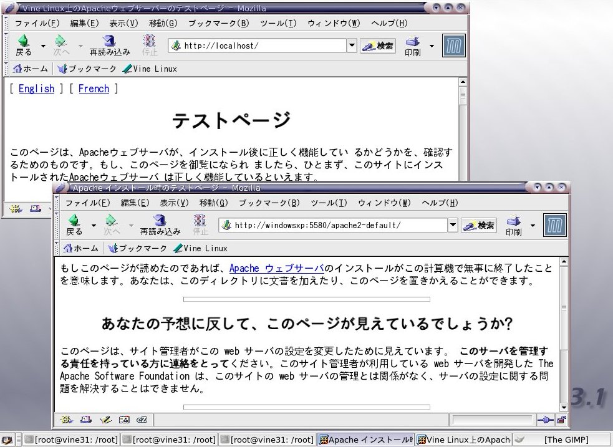This screenshot has width=613, height=447.
Task: Click Reload (再読み込み) in the localhost window
Action: [110, 46]
